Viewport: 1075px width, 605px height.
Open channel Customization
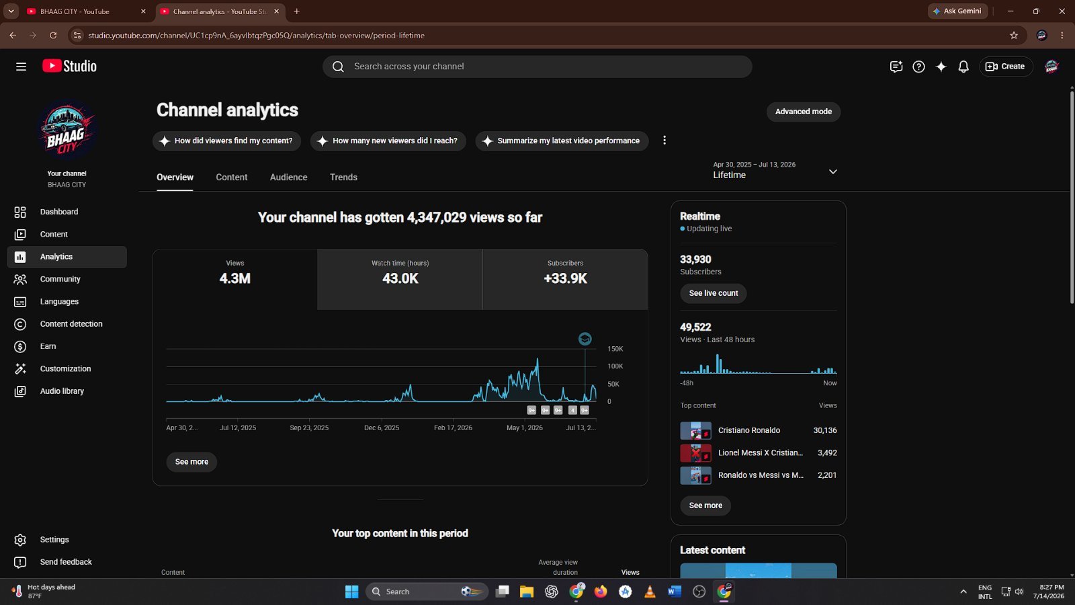[x=67, y=369]
